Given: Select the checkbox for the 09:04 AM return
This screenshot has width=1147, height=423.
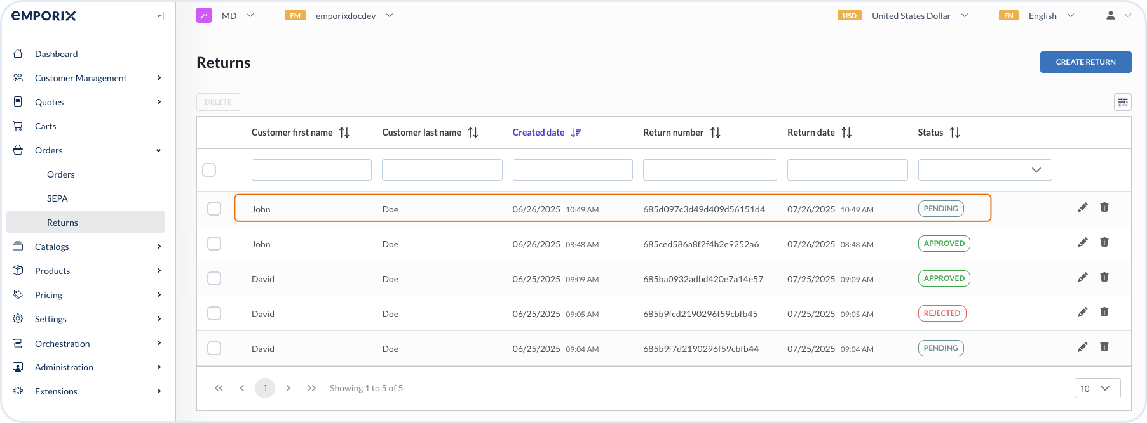Looking at the screenshot, I should pos(214,348).
